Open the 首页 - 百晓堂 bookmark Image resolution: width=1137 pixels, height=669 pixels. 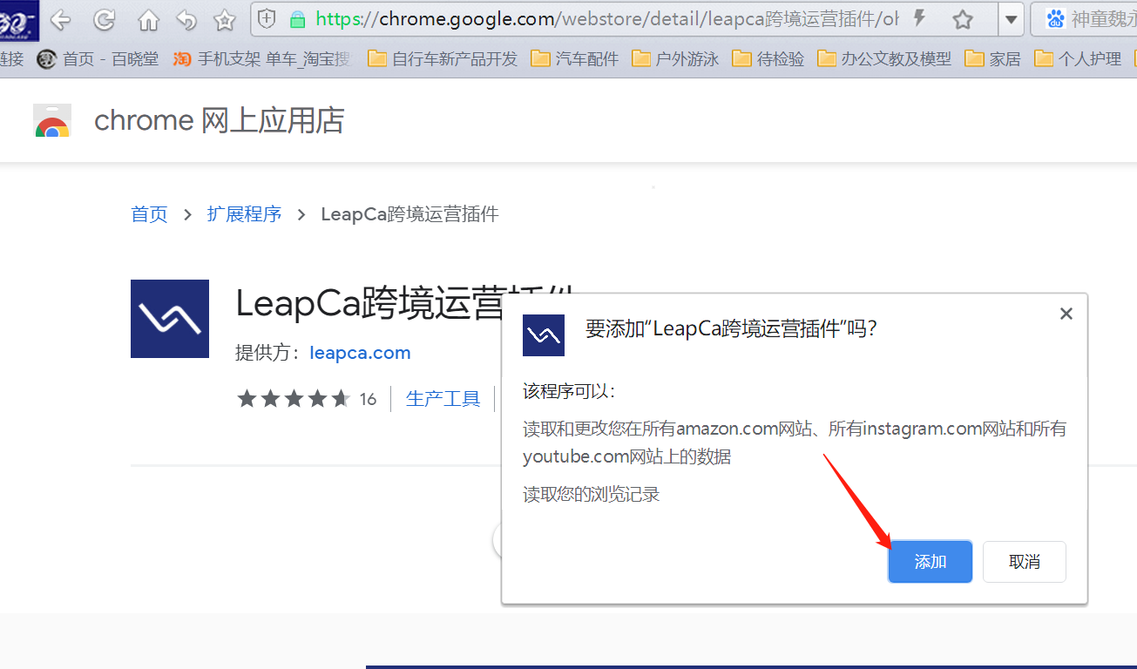(98, 58)
